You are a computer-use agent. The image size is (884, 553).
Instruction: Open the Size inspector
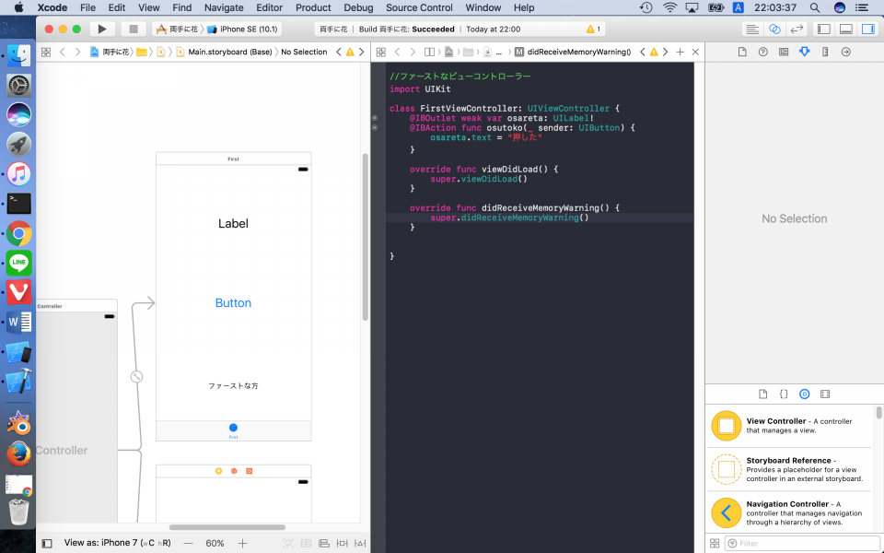point(825,52)
